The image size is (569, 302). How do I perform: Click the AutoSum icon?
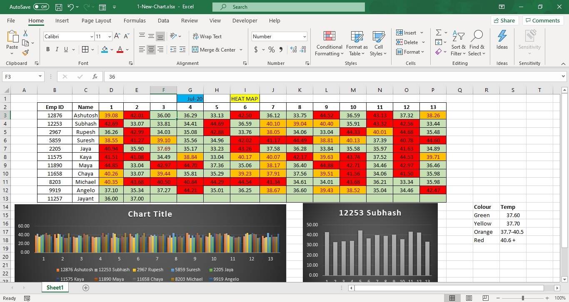[437, 32]
